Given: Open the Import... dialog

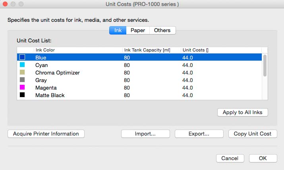Looking at the screenshot, I should 145,134.
